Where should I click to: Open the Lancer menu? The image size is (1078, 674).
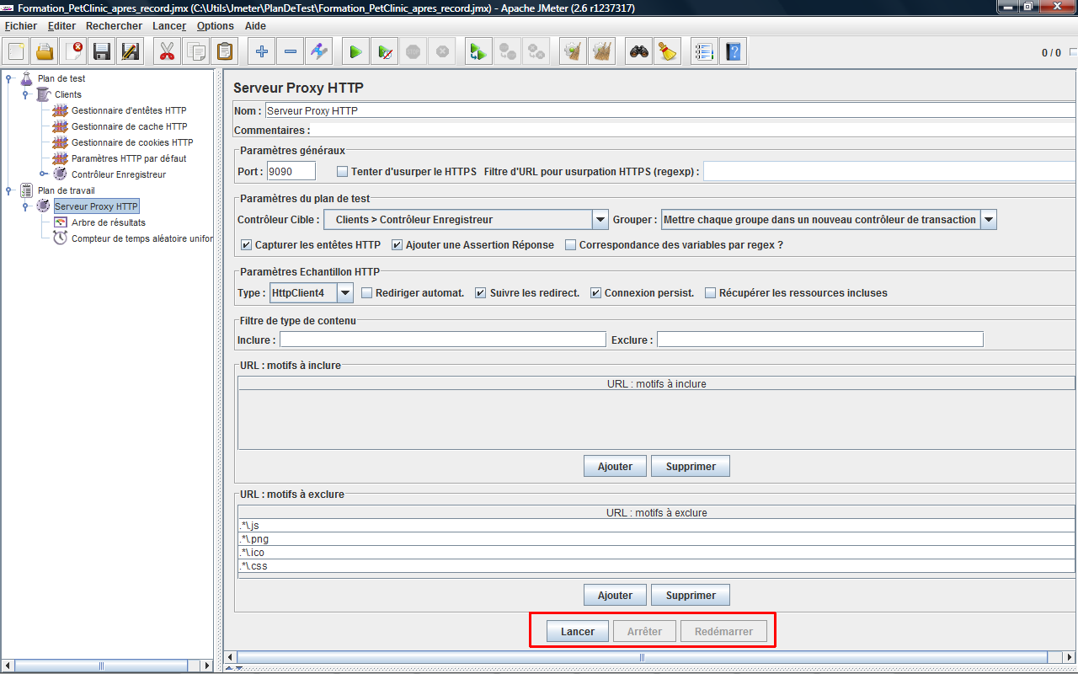tap(169, 26)
